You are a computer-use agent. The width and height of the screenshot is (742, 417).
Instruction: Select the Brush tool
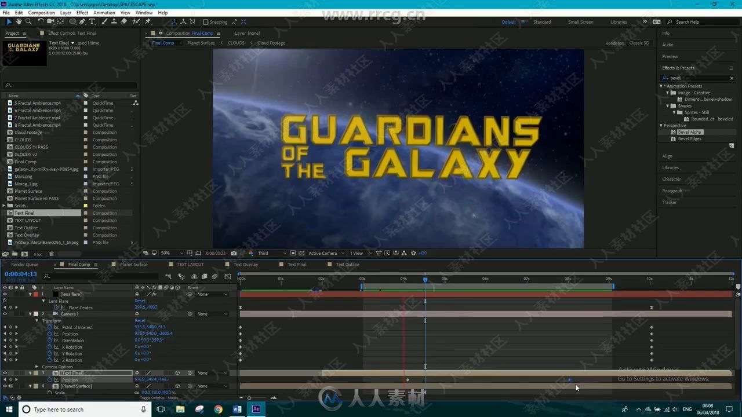coord(104,21)
